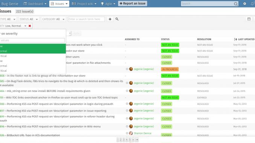Click Report an issue button

132,3
